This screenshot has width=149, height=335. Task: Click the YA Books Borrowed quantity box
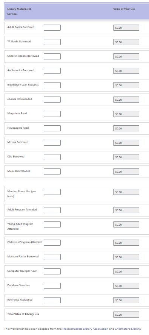coord(52,42)
